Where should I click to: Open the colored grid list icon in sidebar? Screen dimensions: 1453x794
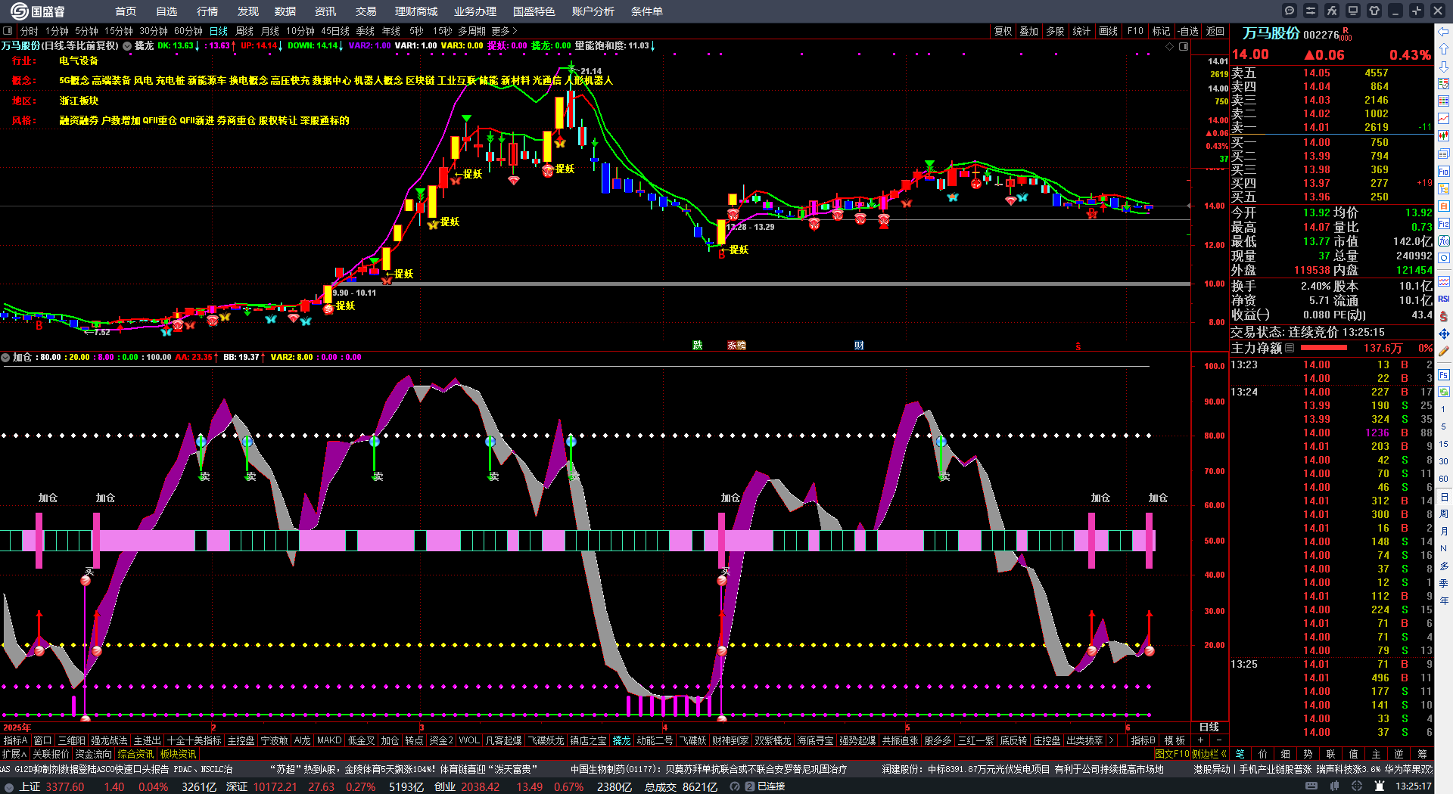coord(1444,101)
